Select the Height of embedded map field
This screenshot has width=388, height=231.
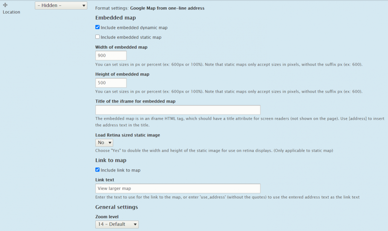[111, 82]
